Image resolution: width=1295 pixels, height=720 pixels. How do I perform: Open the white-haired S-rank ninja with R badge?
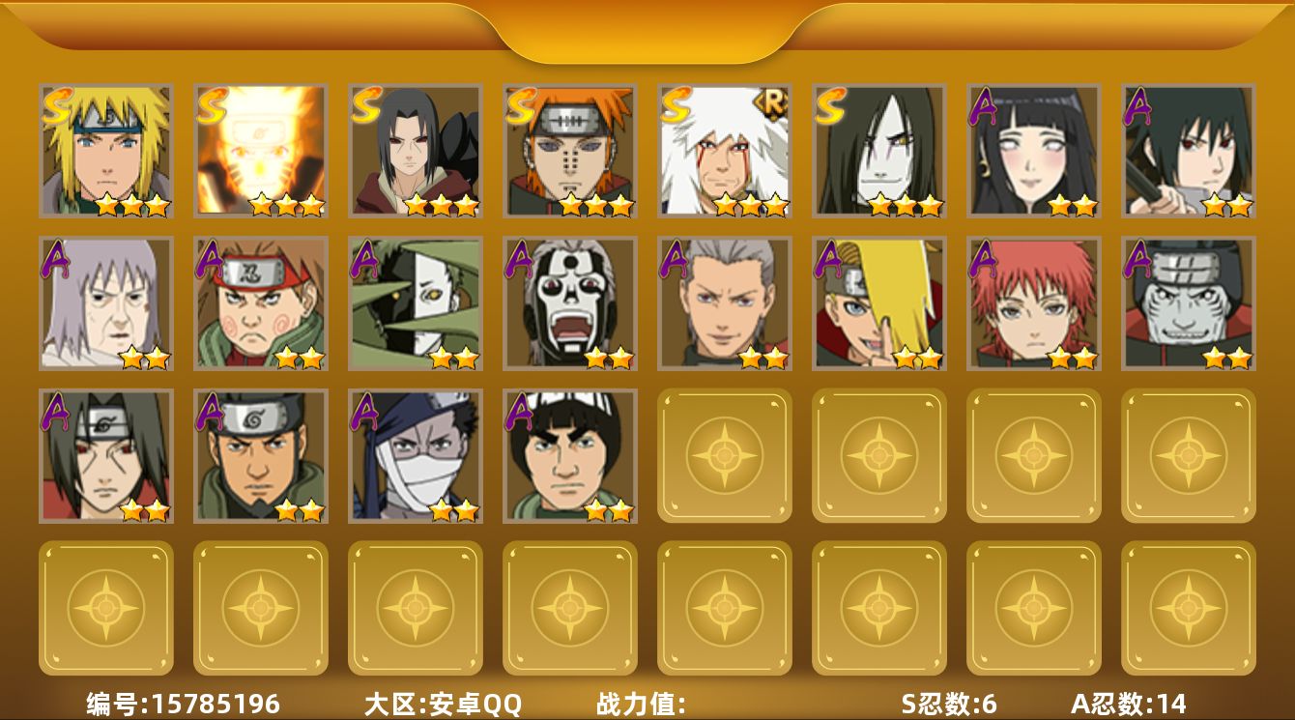(725, 151)
